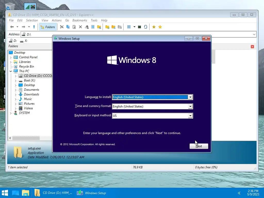Select Desktop root in folder tree
The width and height of the screenshot is (264, 198).
(20, 53)
